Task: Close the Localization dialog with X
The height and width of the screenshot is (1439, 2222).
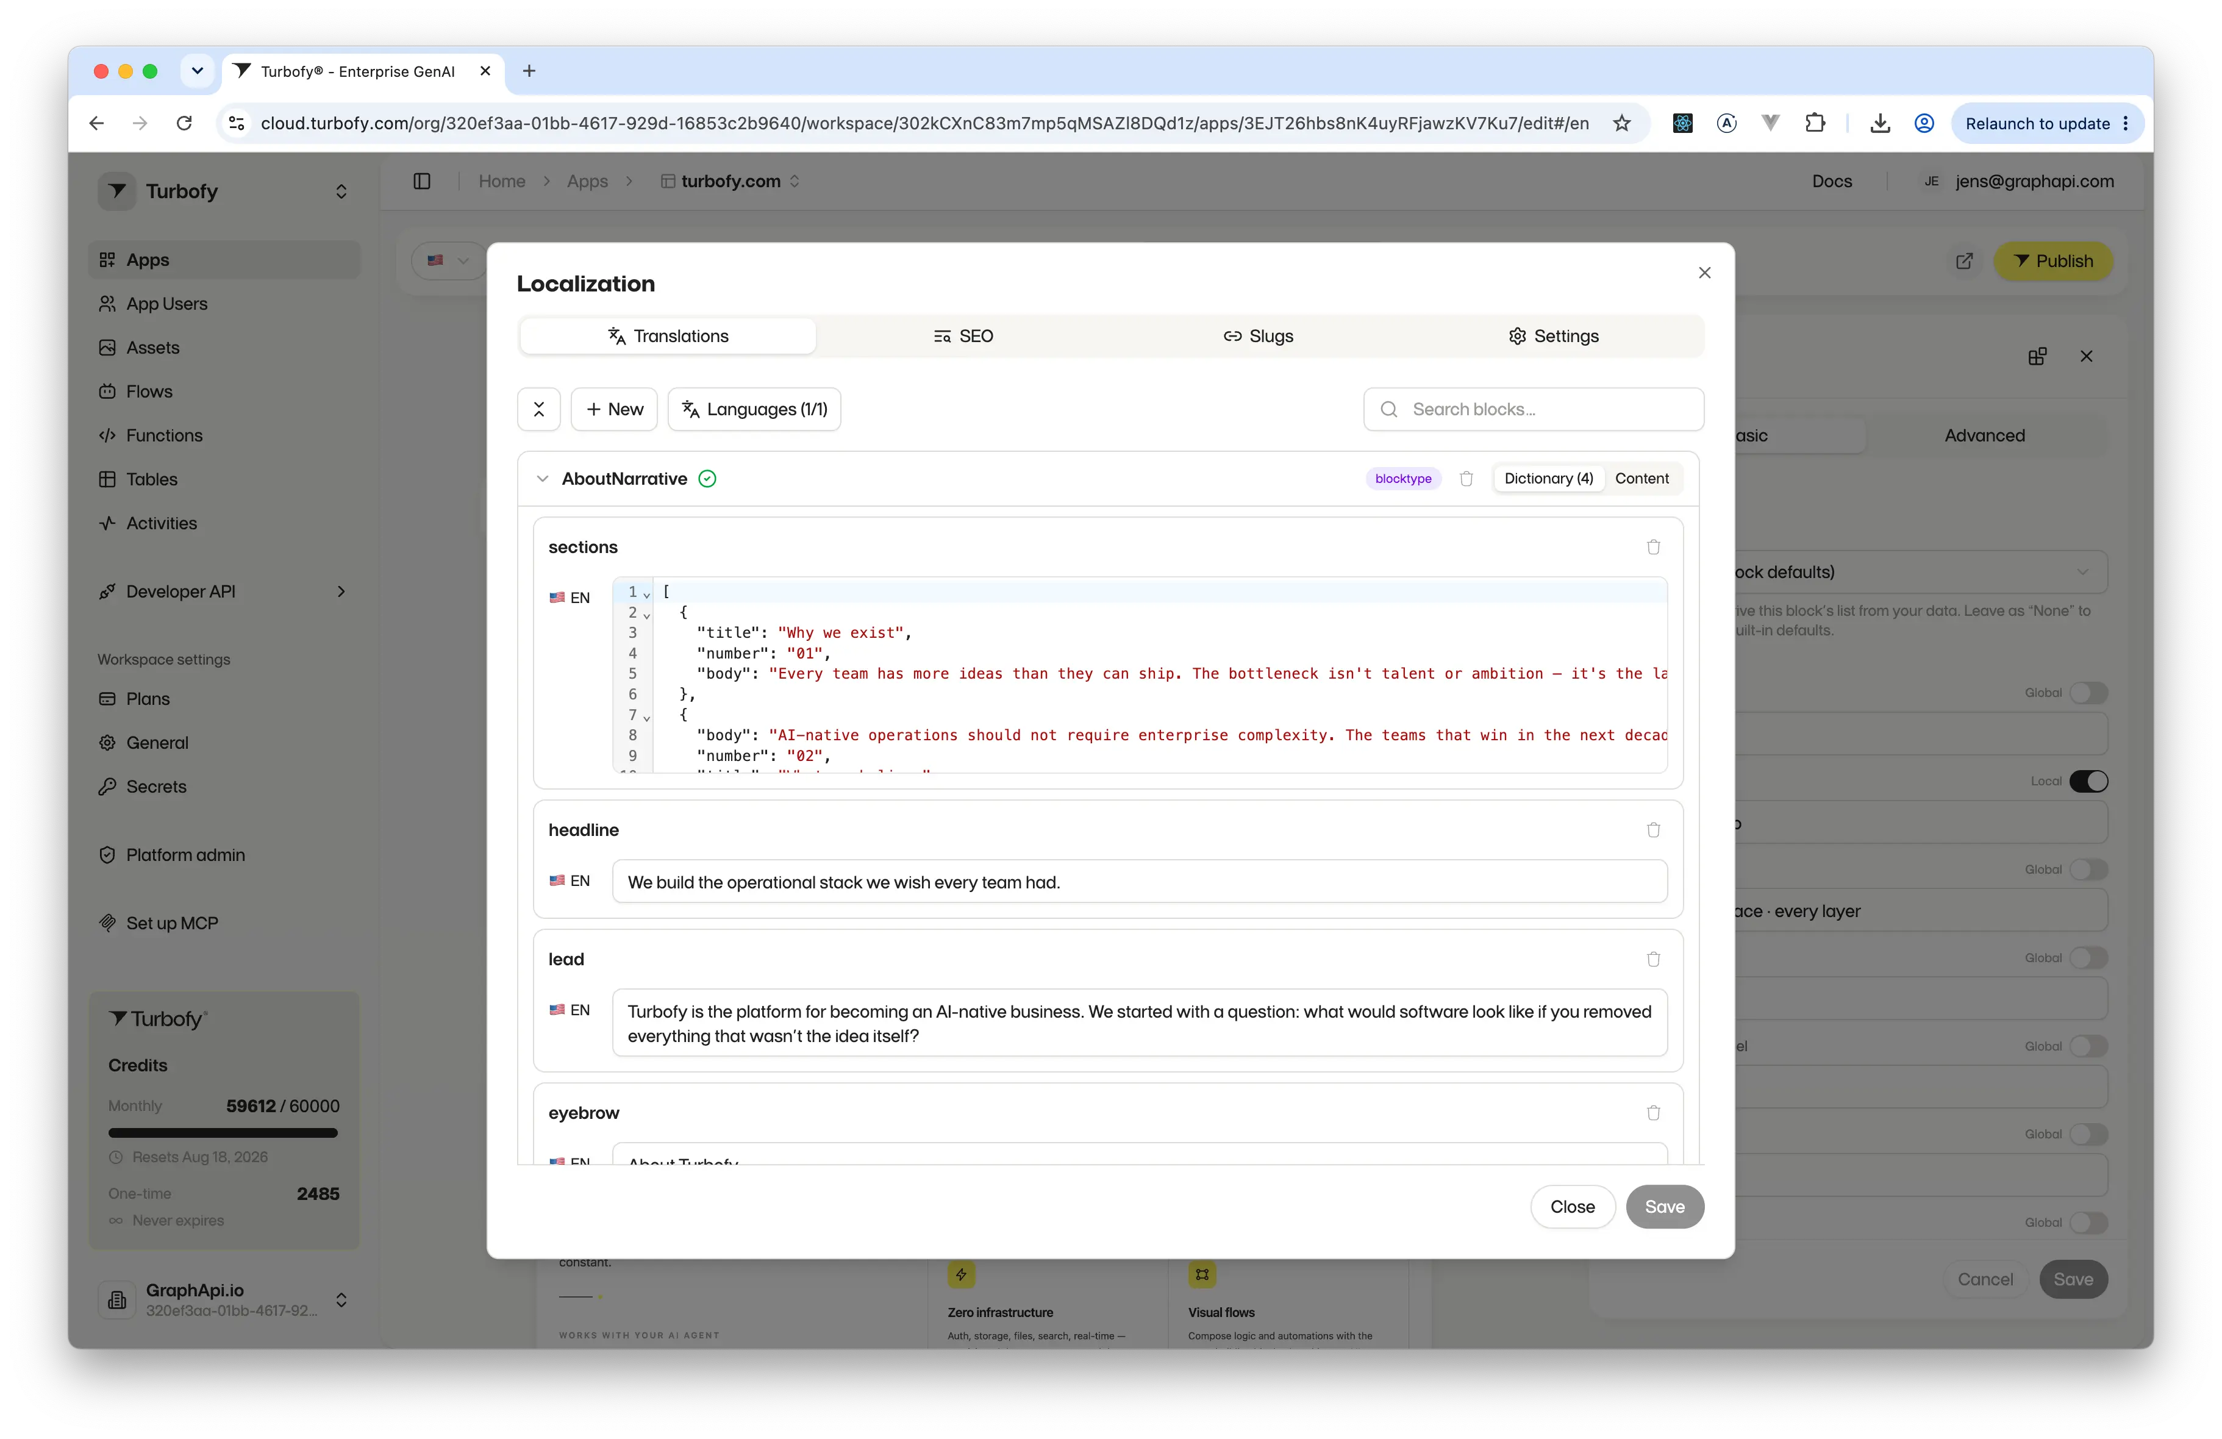Action: [x=1704, y=273]
